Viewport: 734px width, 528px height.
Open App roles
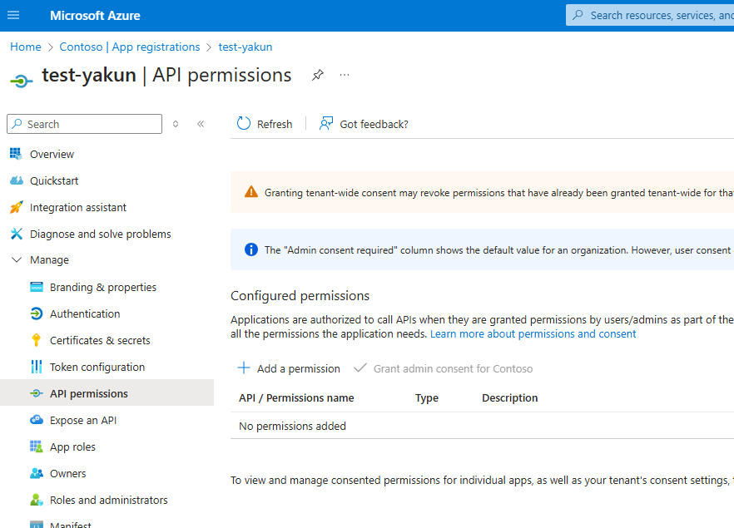coord(72,447)
